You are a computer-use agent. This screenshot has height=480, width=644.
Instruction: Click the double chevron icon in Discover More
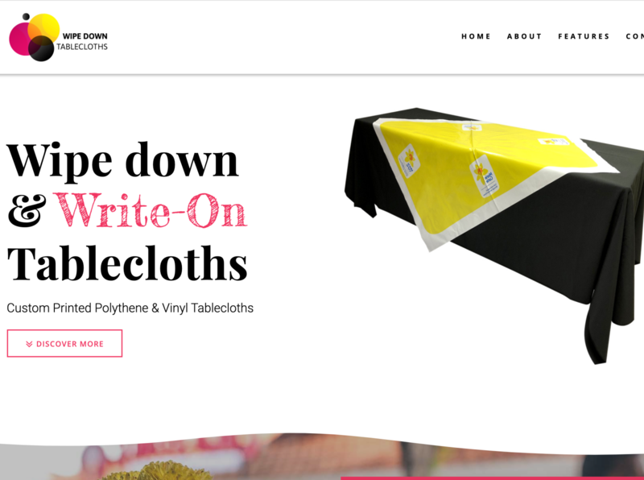(x=29, y=344)
